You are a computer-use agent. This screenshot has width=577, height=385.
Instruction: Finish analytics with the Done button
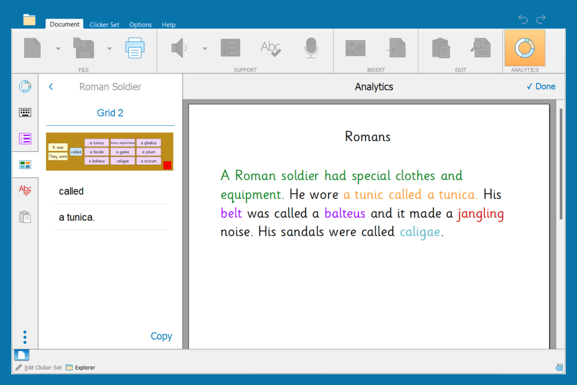(541, 87)
